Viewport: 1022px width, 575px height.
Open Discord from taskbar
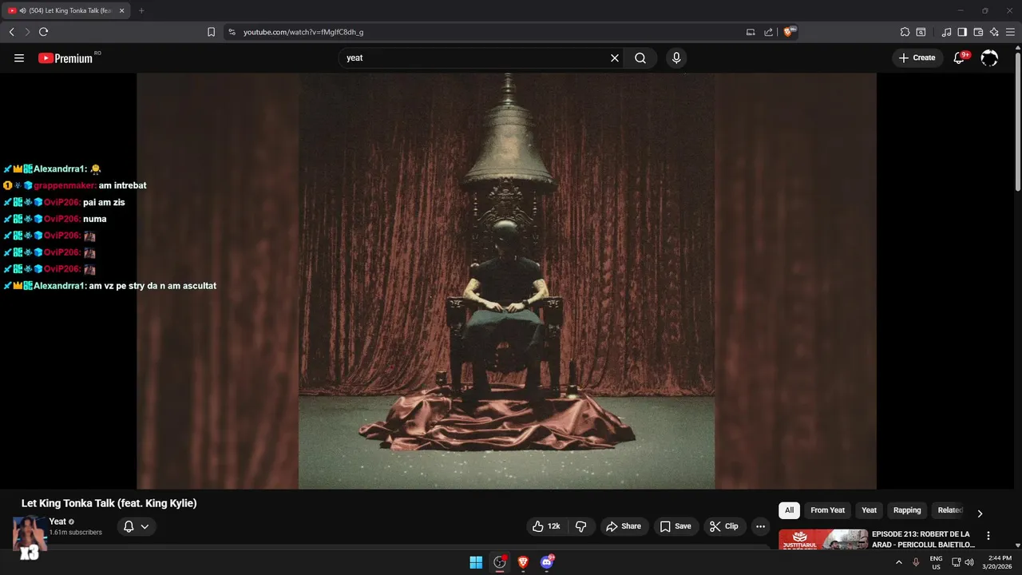point(547,562)
